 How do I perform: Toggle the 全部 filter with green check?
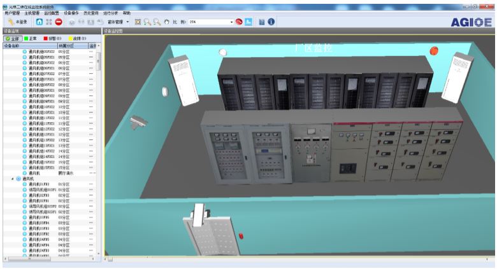[x=12, y=39]
